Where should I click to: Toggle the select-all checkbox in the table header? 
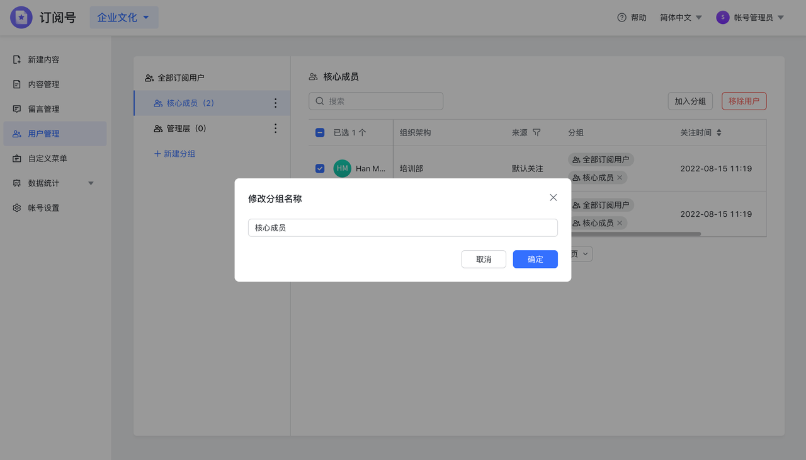320,133
